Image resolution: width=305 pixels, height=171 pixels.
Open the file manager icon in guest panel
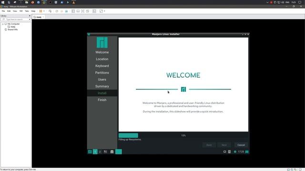coord(112,152)
